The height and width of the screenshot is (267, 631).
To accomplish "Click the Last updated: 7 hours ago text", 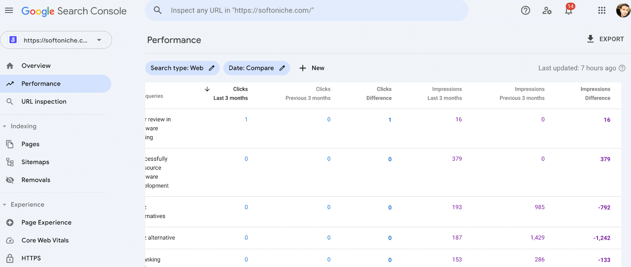I will click(577, 68).
